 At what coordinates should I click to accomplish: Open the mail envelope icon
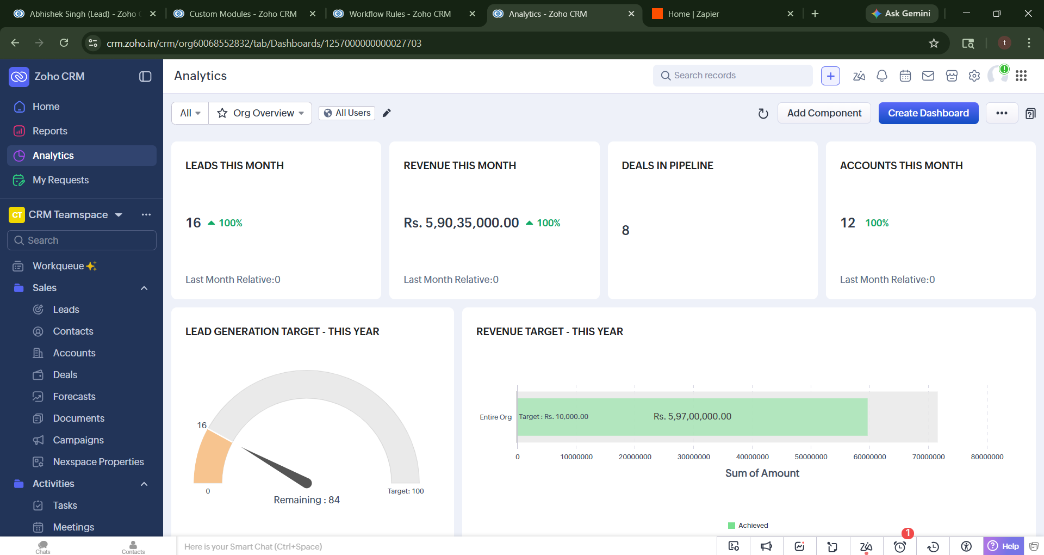pyautogui.click(x=928, y=76)
